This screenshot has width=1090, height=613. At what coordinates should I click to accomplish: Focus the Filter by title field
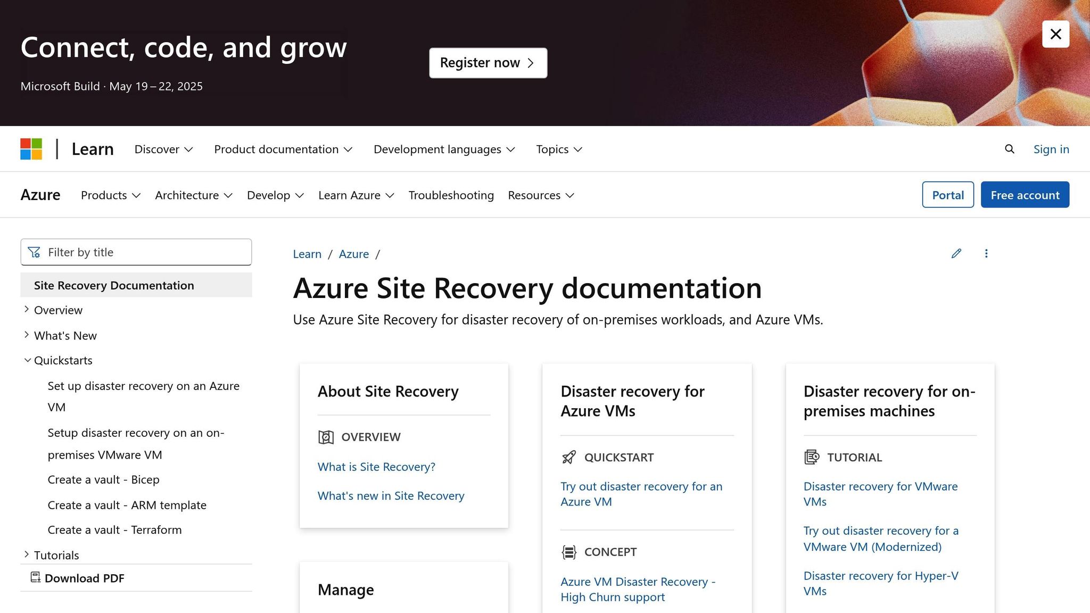[136, 252]
